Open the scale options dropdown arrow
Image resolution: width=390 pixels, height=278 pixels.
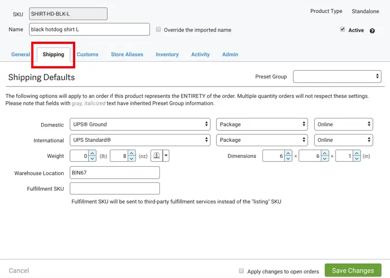click(x=165, y=156)
